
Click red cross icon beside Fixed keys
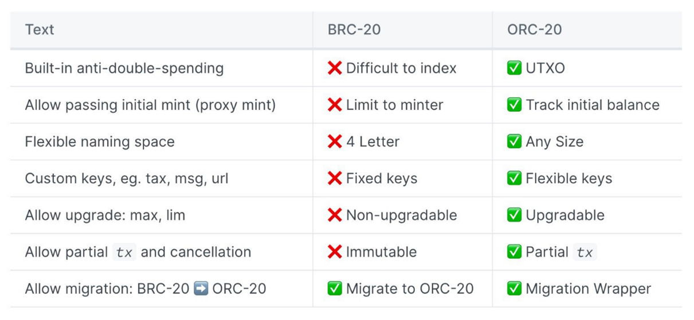335,178
